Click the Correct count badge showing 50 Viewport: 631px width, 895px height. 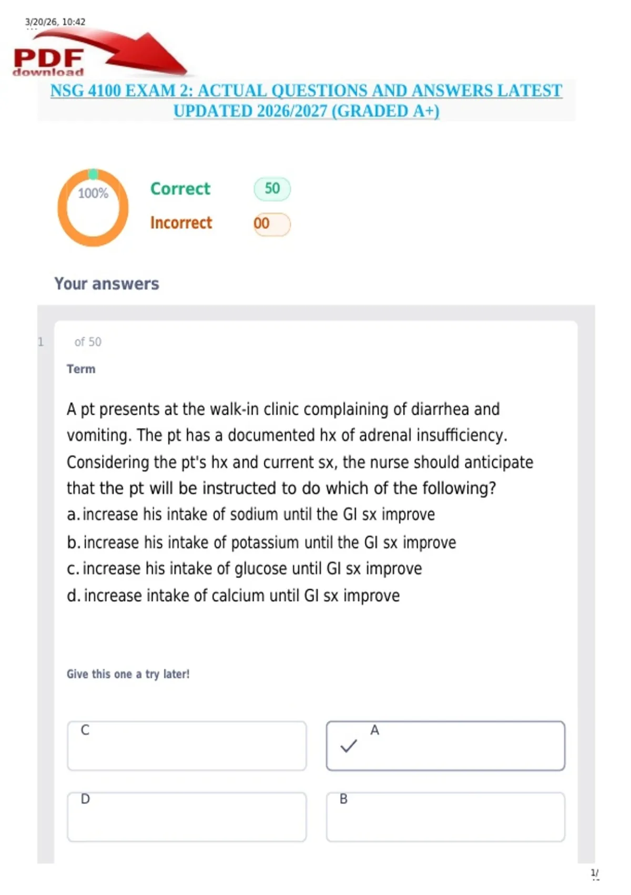point(272,189)
